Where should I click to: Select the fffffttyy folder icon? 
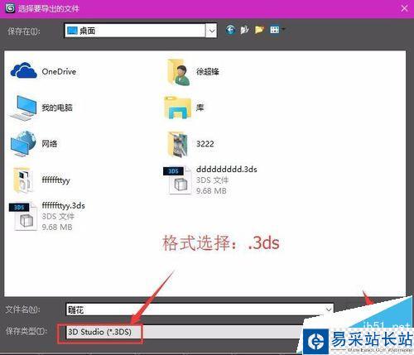click(x=23, y=180)
